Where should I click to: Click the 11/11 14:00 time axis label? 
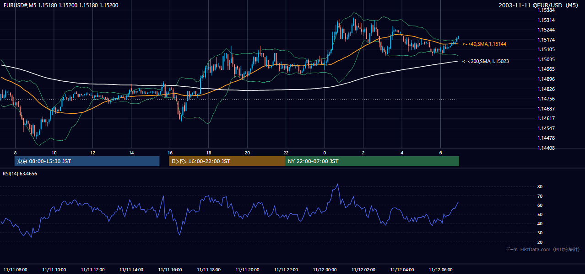[131, 269]
